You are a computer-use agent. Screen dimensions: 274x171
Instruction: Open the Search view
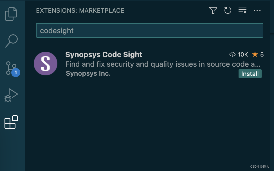(11, 41)
